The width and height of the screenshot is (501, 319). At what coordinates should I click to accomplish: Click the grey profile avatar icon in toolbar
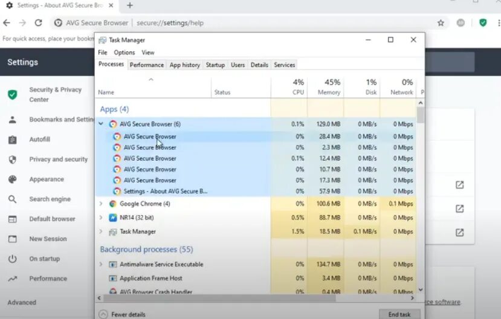tap(461, 23)
